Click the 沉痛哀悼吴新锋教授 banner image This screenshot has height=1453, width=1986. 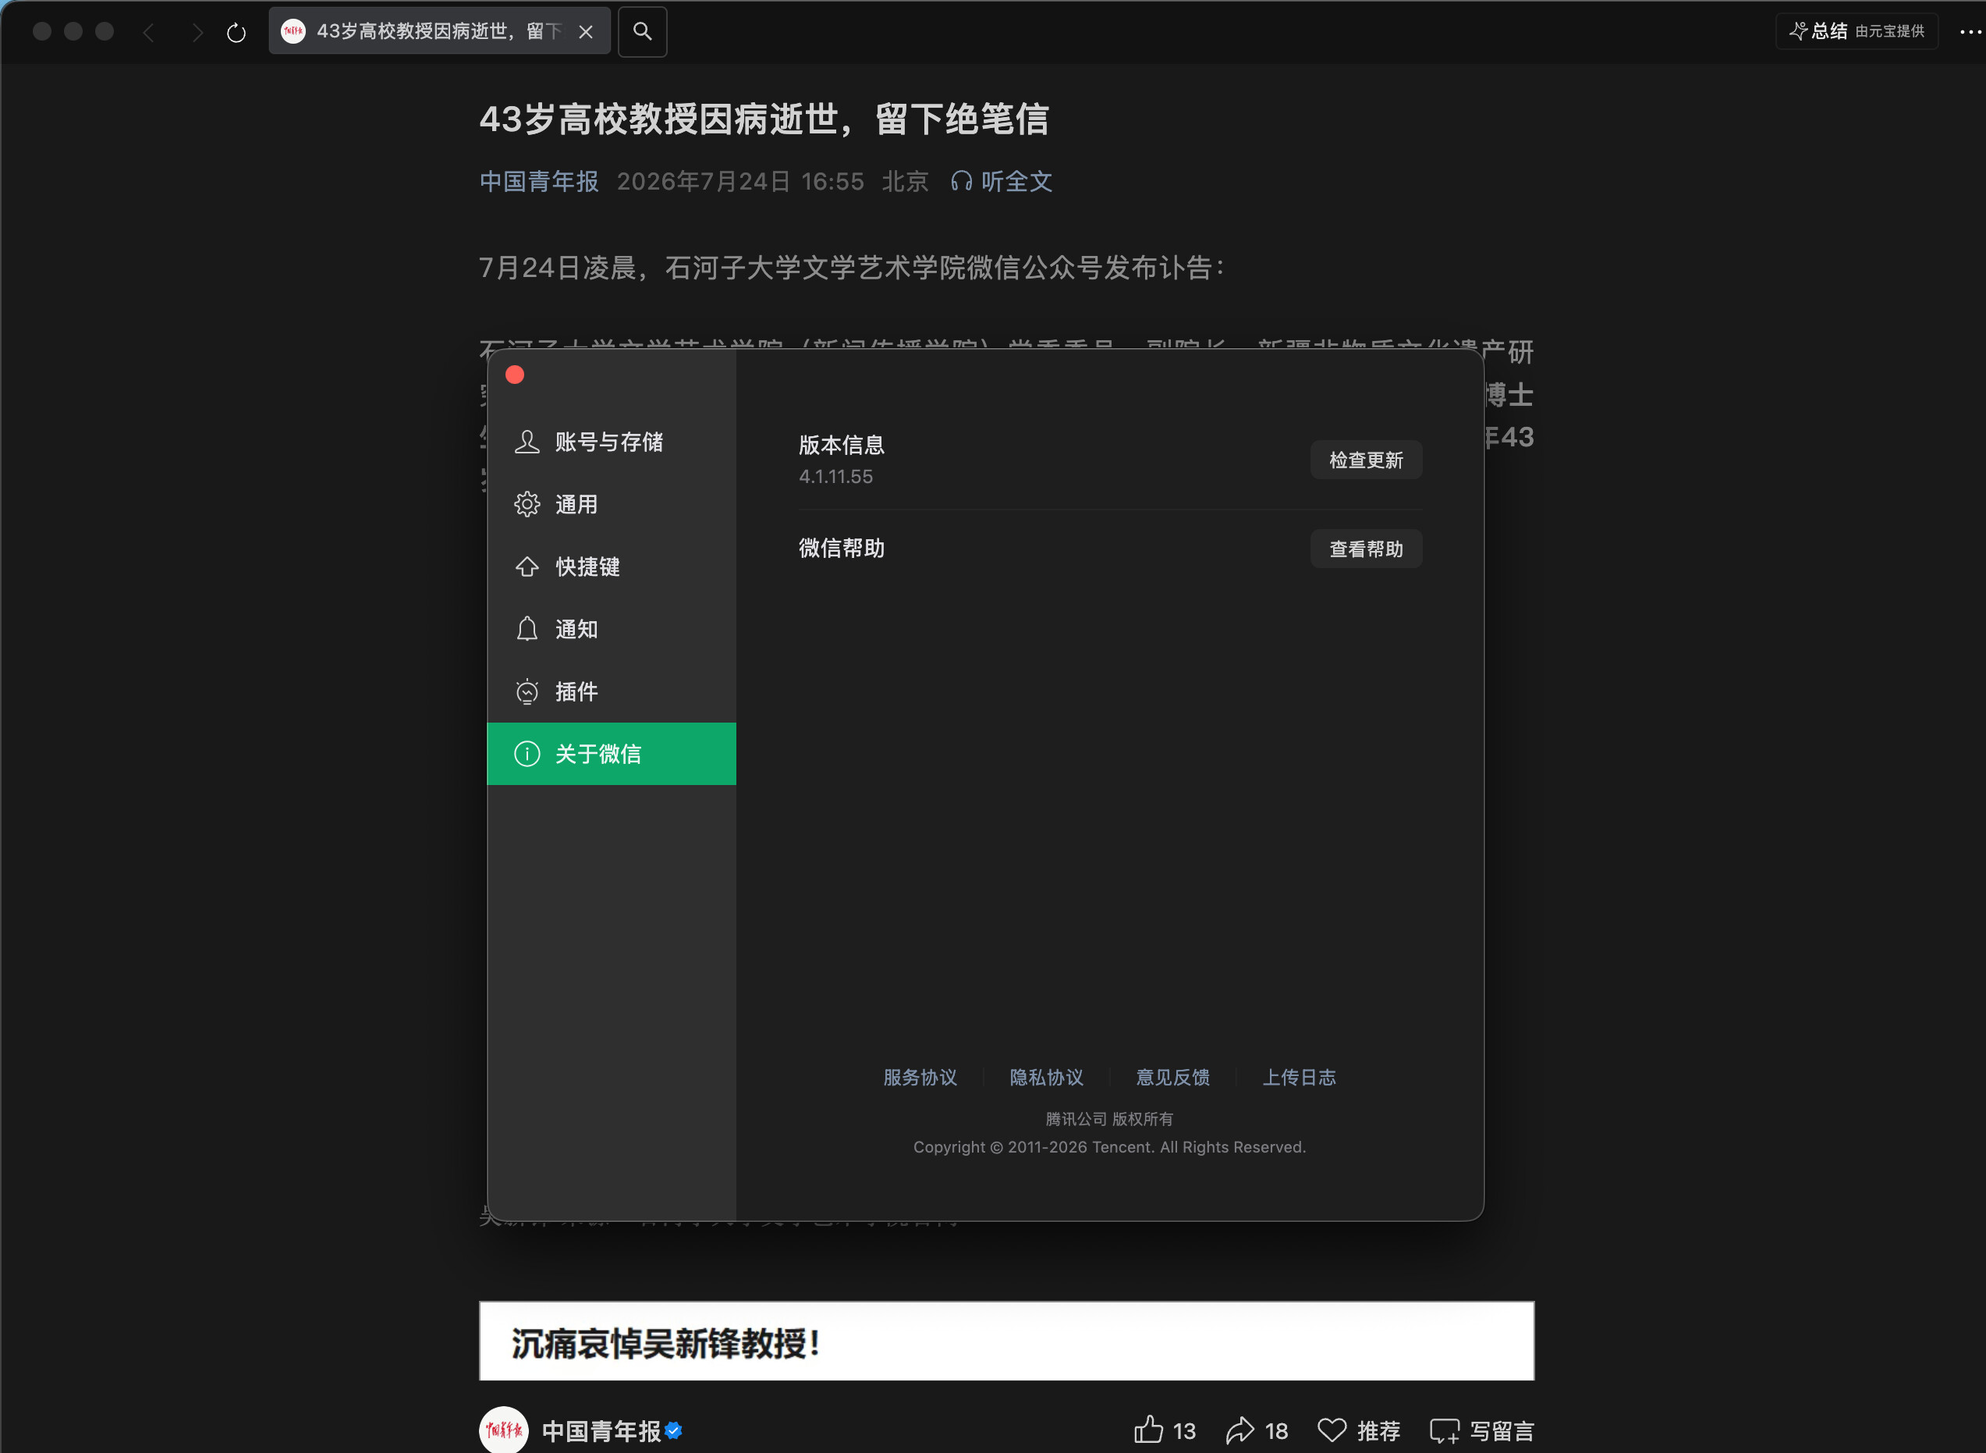pos(1006,1341)
